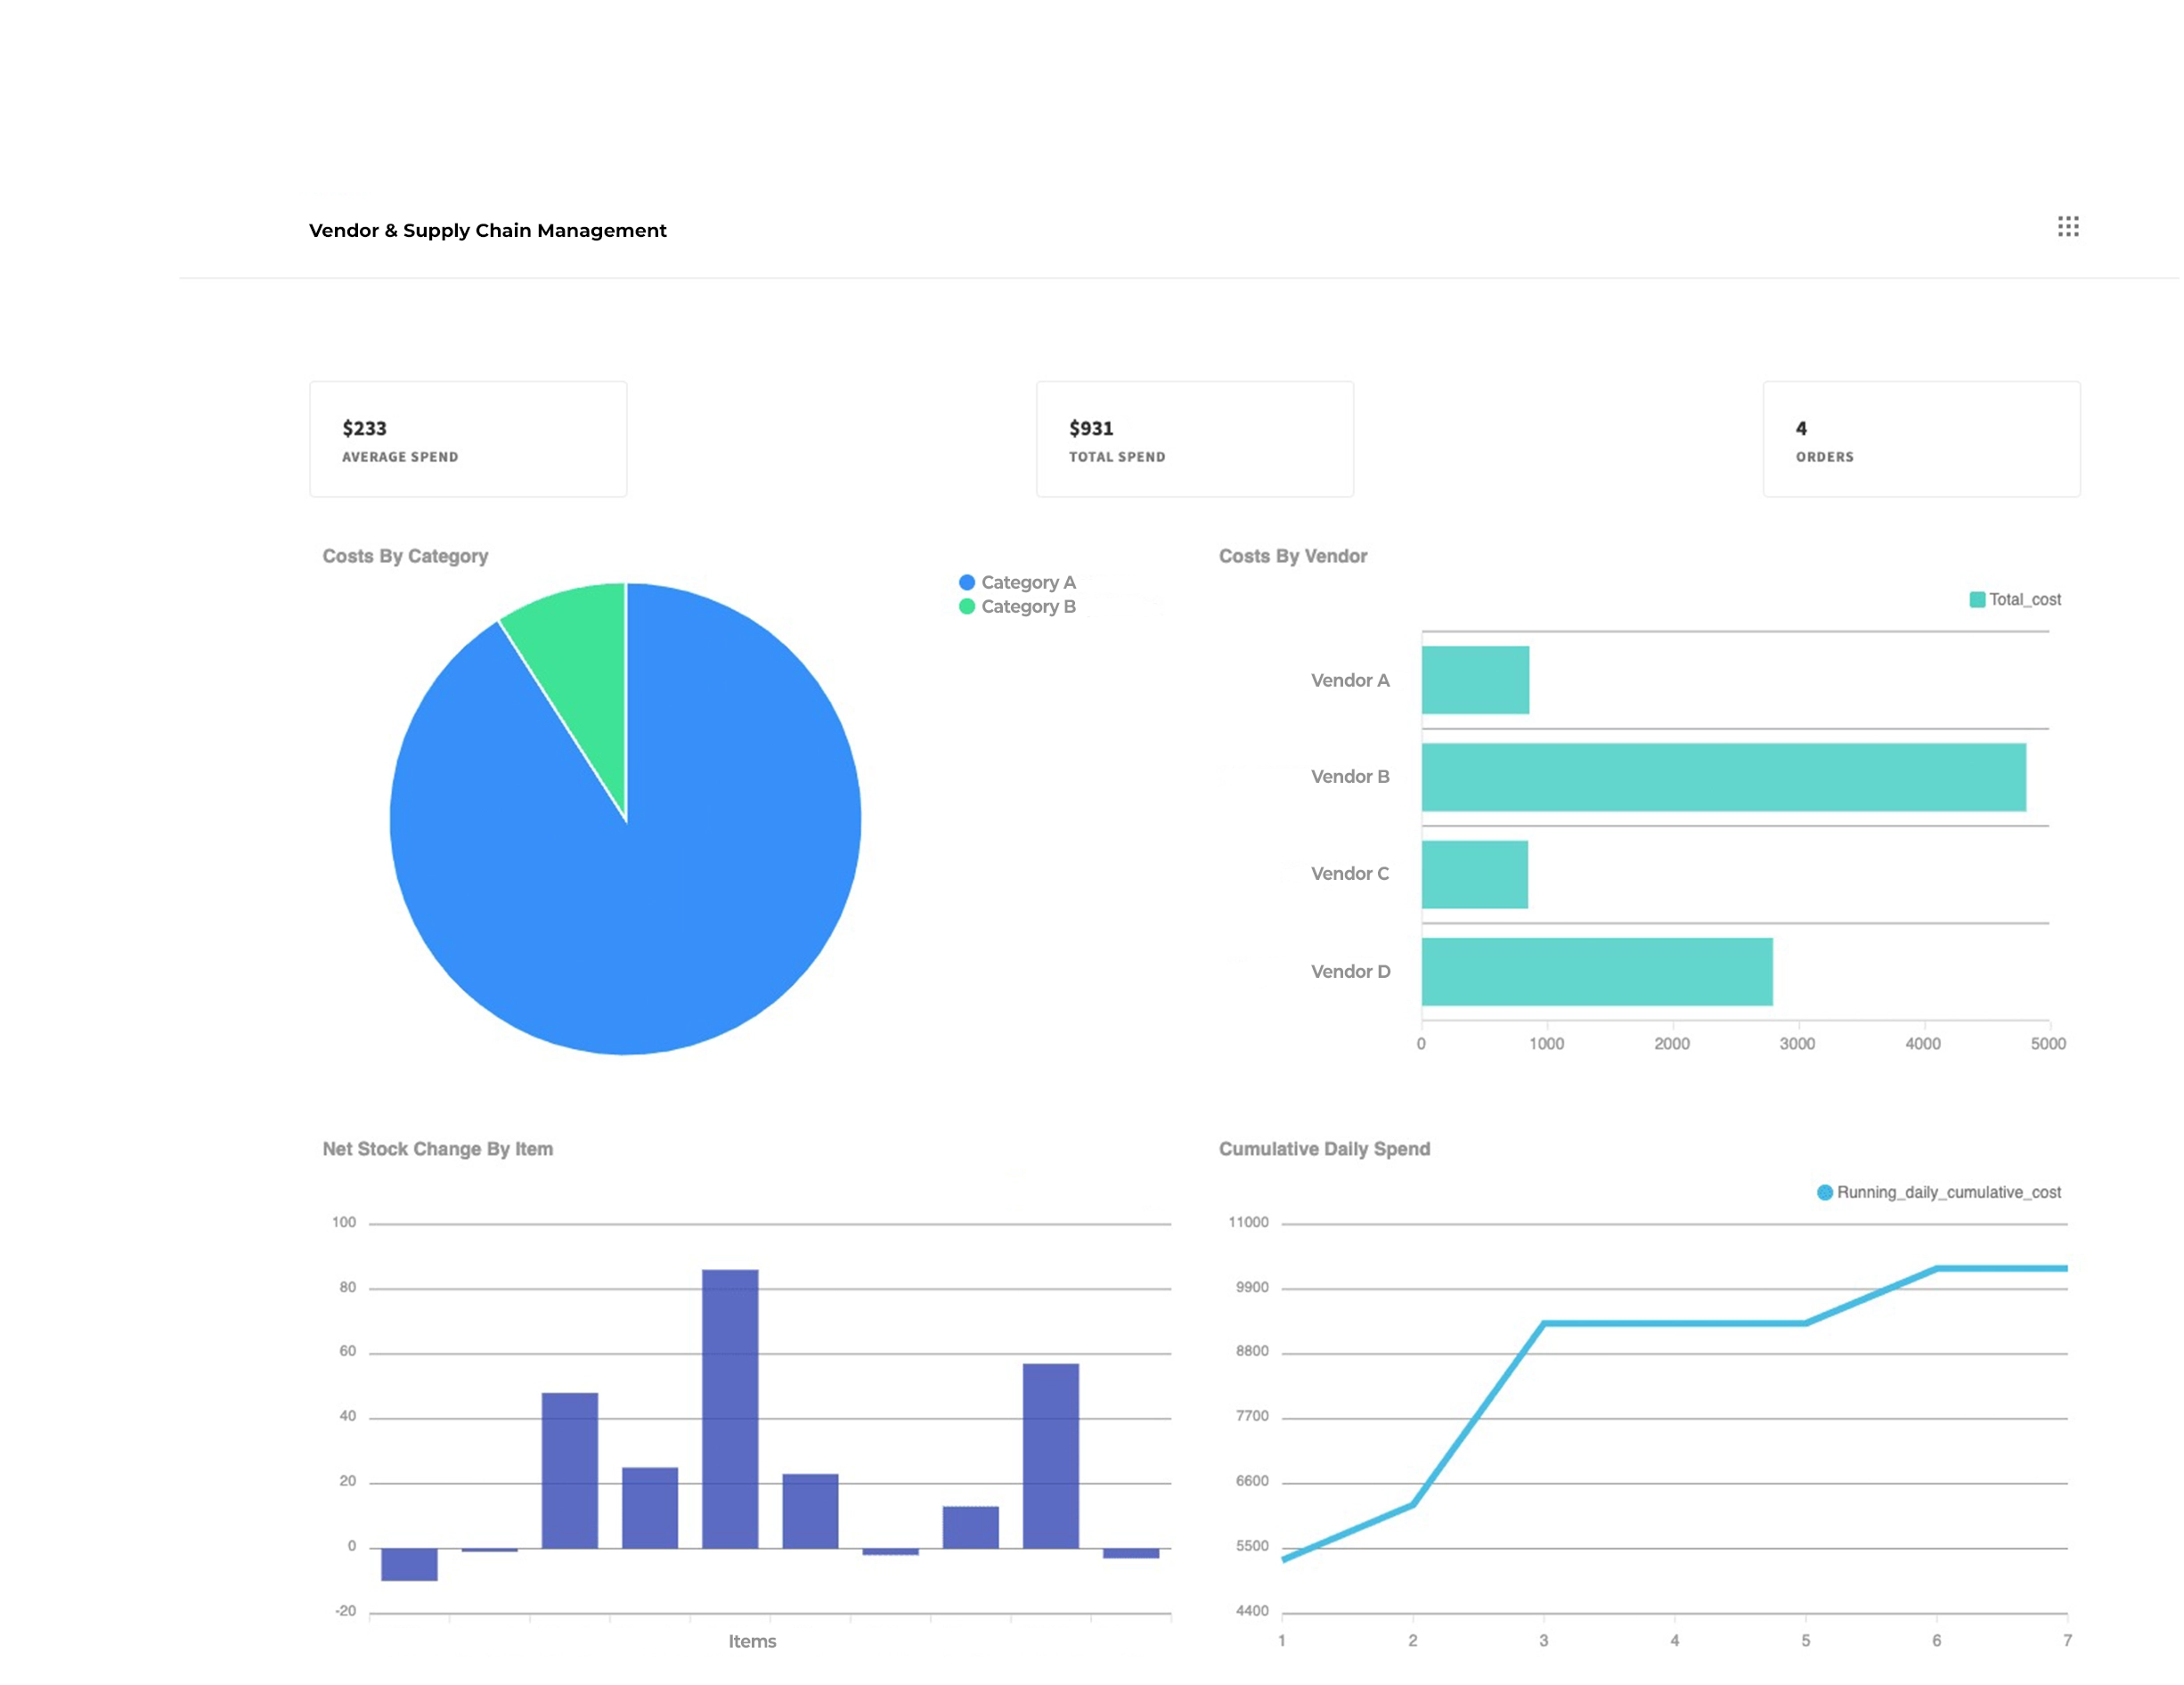The height and width of the screenshot is (1685, 2184).
Task: Open the grid apps menu icon
Action: coord(2067,227)
